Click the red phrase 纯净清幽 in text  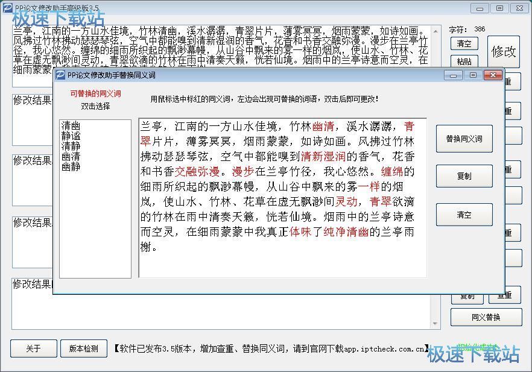coord(346,232)
